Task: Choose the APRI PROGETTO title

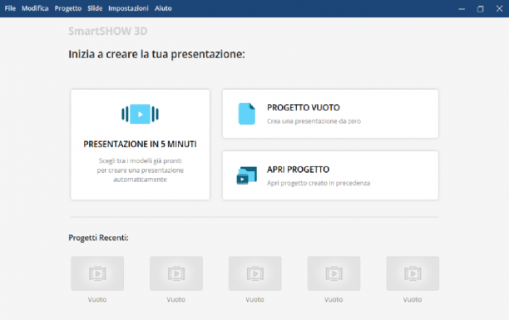Action: click(x=298, y=170)
